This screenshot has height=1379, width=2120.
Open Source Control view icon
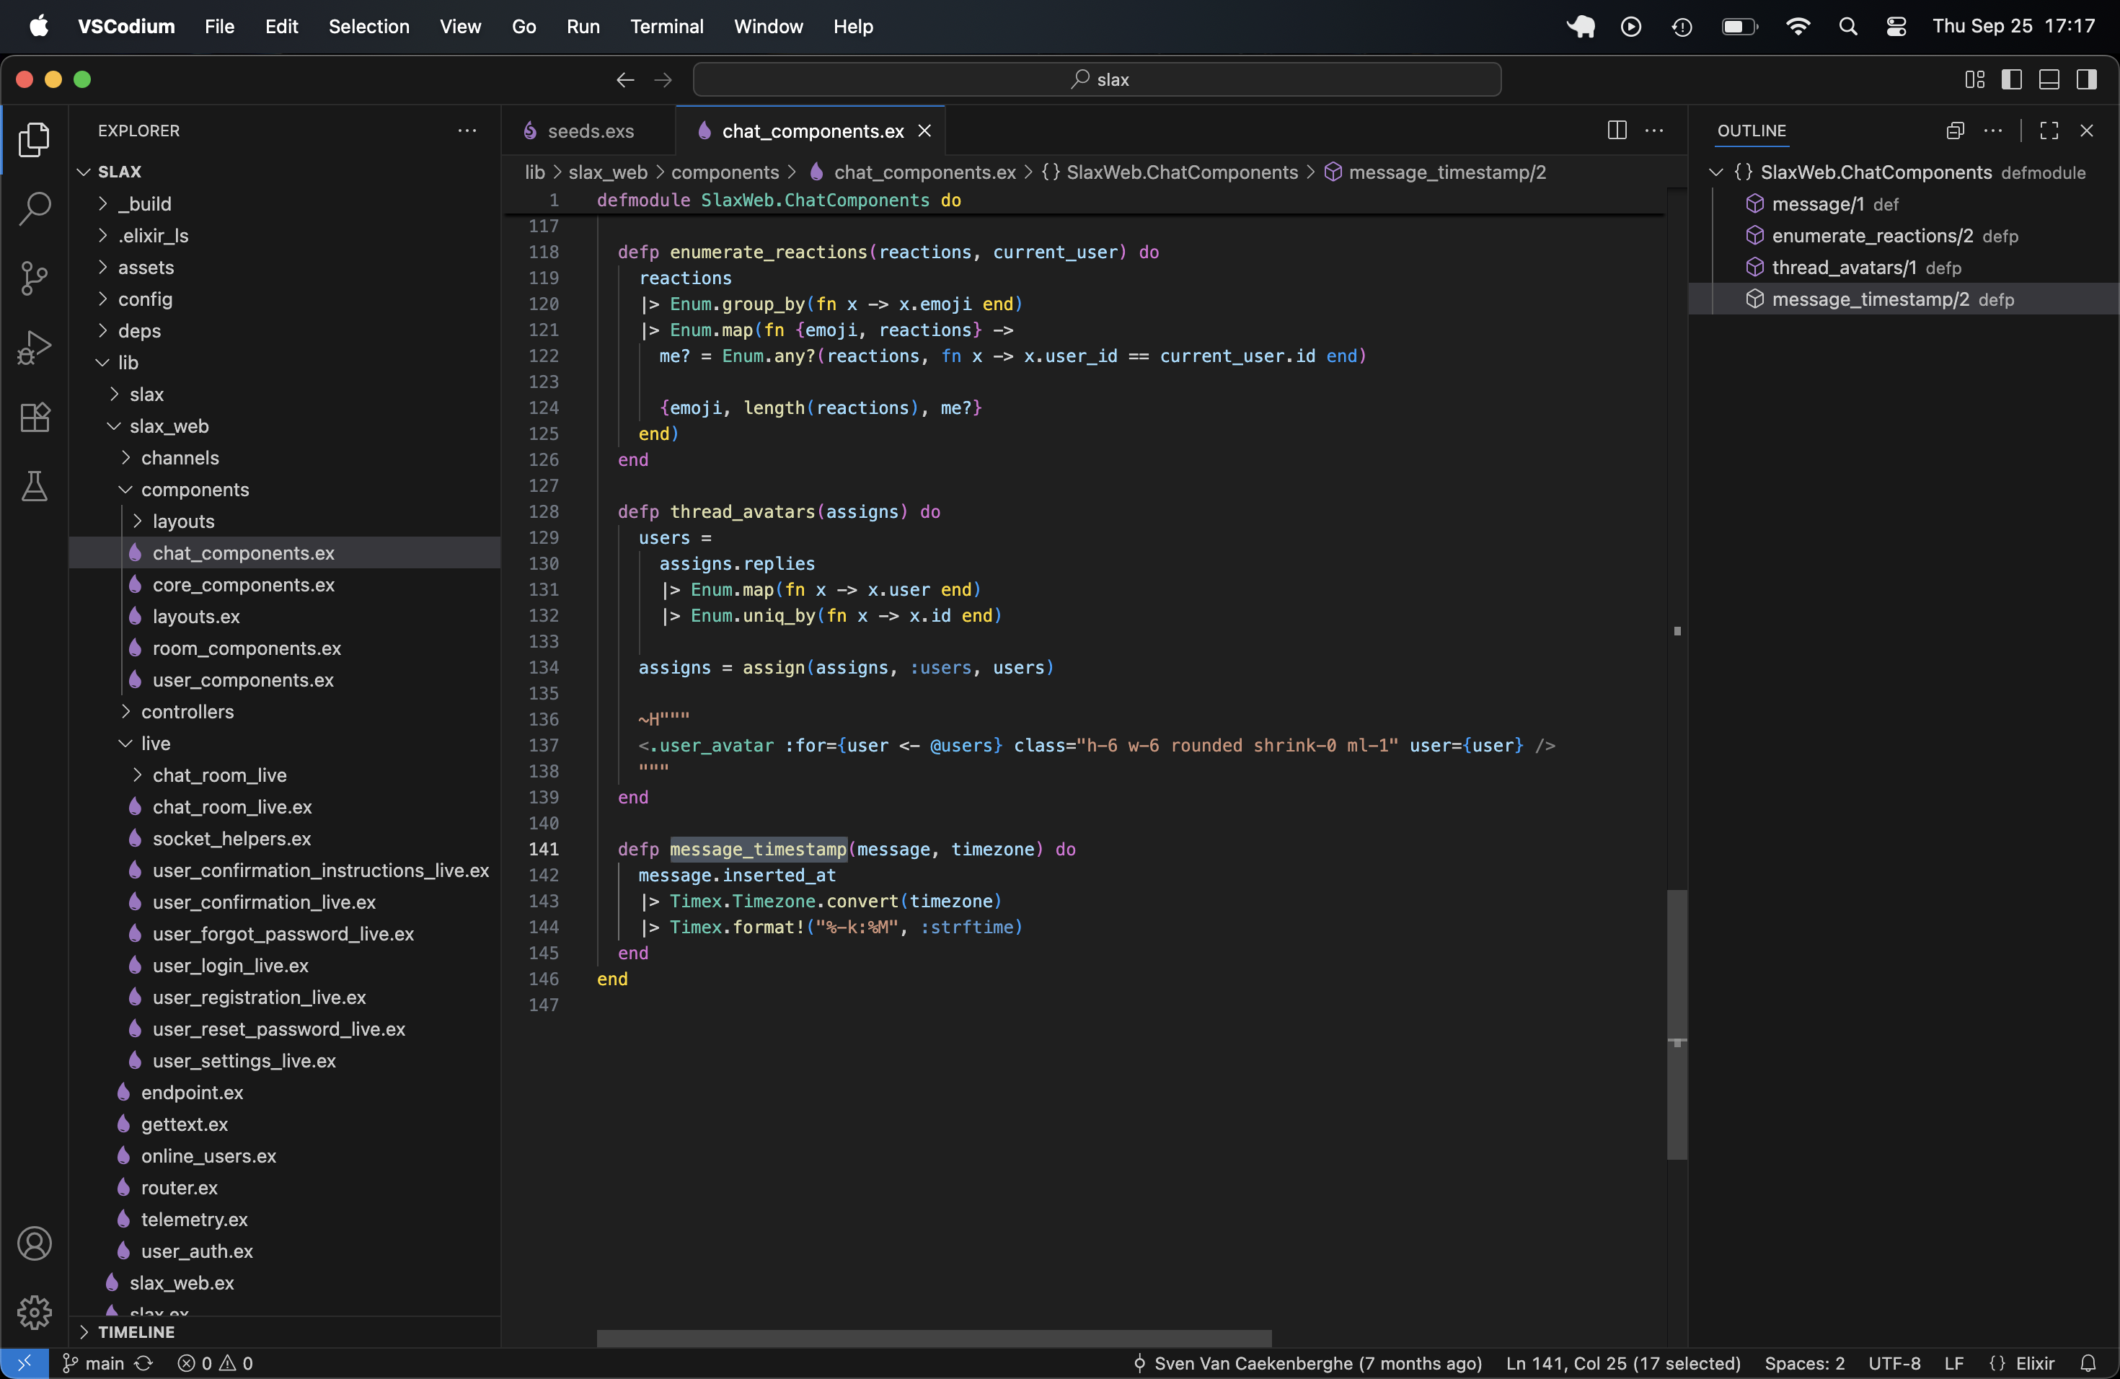(34, 278)
